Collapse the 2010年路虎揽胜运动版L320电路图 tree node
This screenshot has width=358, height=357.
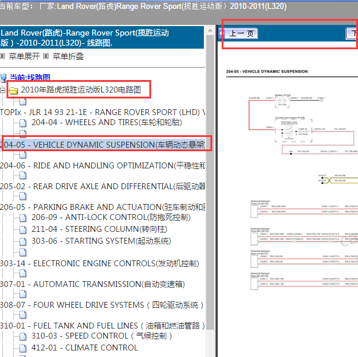pyautogui.click(x=2, y=90)
